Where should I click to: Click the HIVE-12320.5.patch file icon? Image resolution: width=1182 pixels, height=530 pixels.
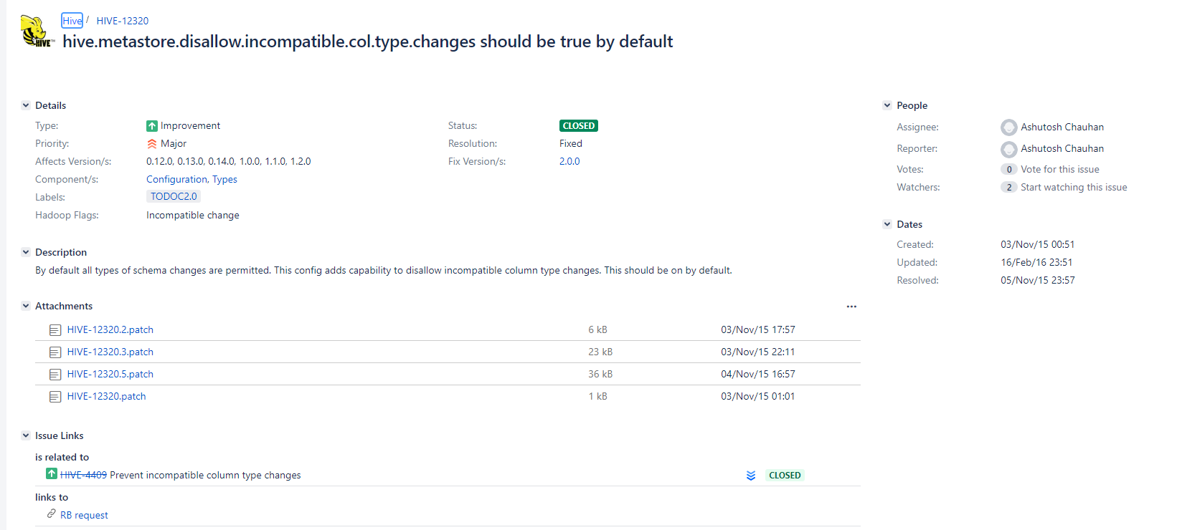[x=55, y=375]
